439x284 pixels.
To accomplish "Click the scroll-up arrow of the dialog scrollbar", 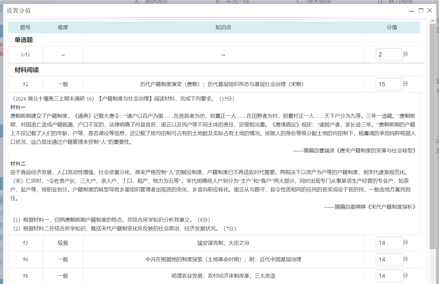I will click(x=433, y=21).
